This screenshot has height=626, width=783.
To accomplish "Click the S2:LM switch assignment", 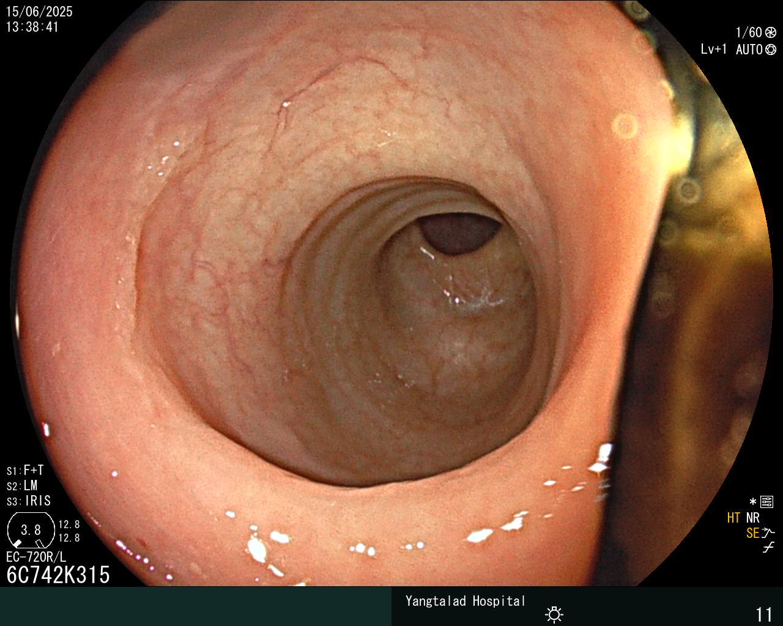I will [x=22, y=486].
